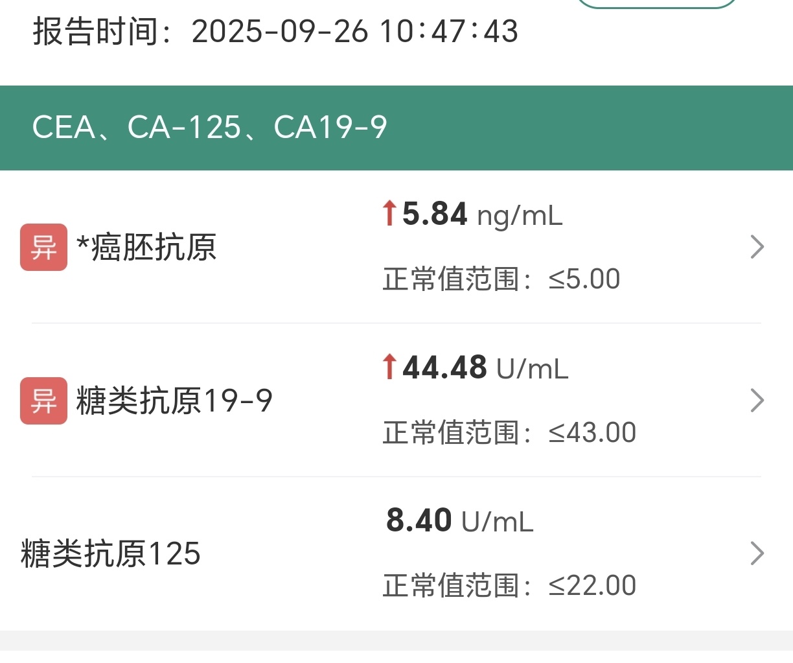Screen dimensions: 793x663
Task: Tap the normal range ≤43.00 text
Action: pos(509,433)
